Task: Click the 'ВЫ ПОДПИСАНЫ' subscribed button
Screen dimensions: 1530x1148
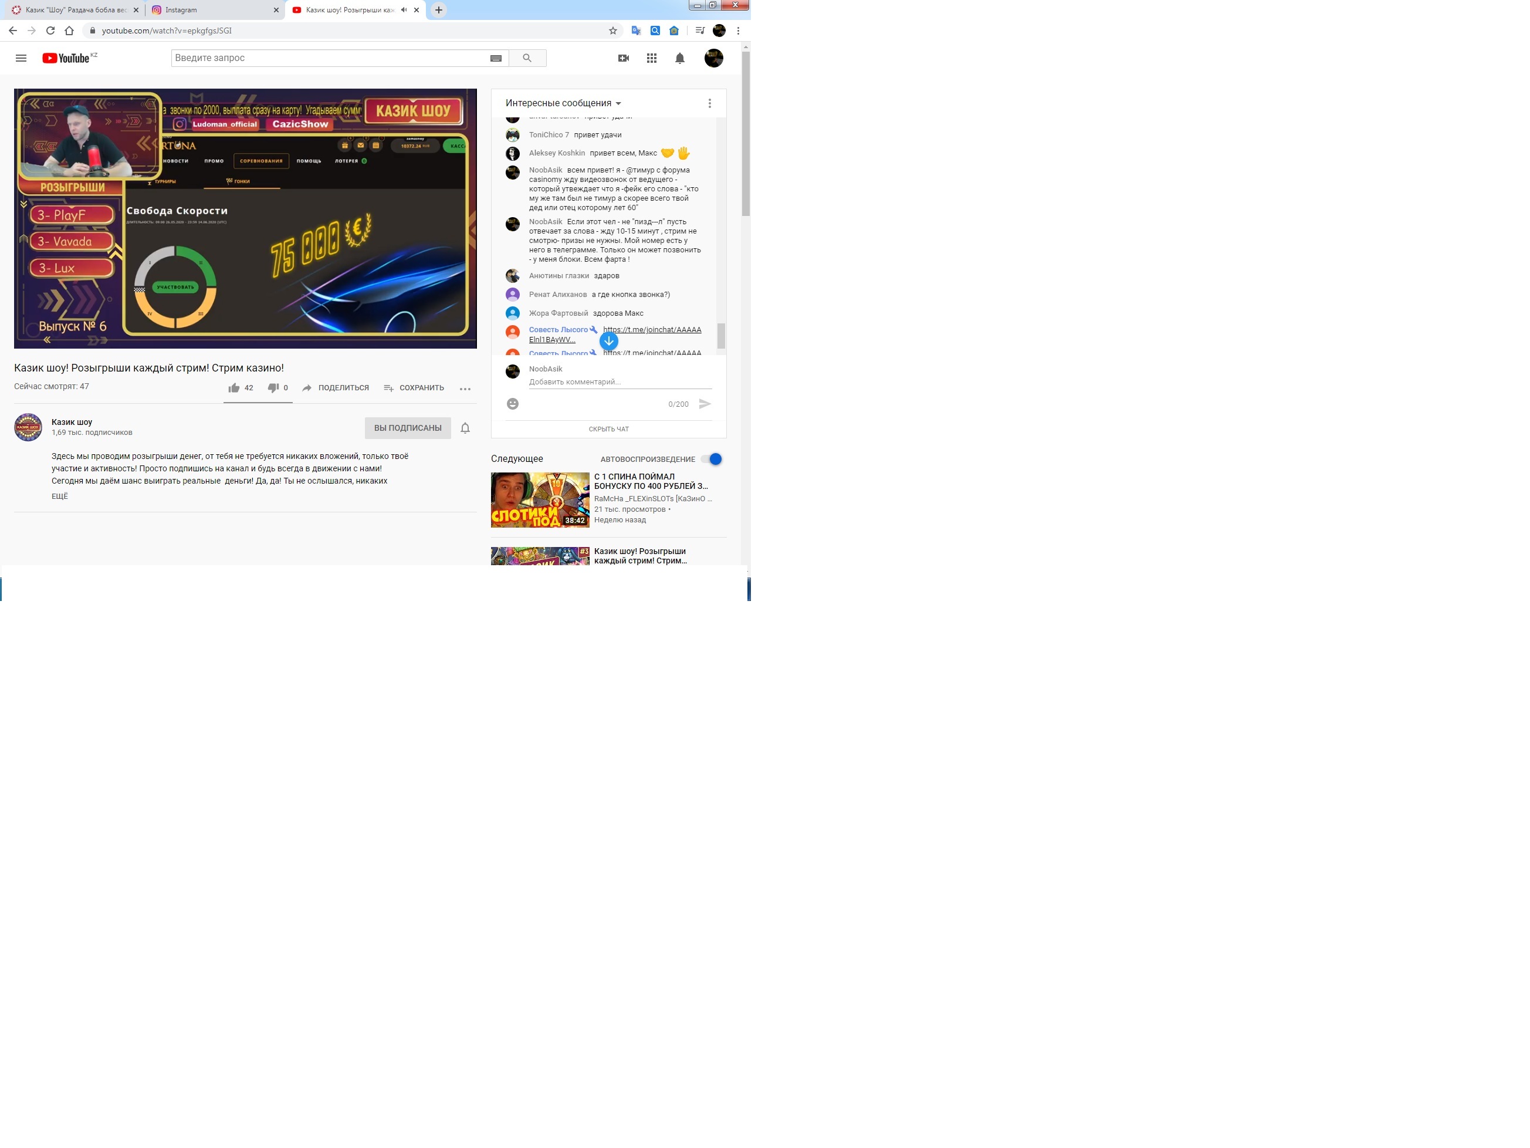Action: (x=407, y=428)
